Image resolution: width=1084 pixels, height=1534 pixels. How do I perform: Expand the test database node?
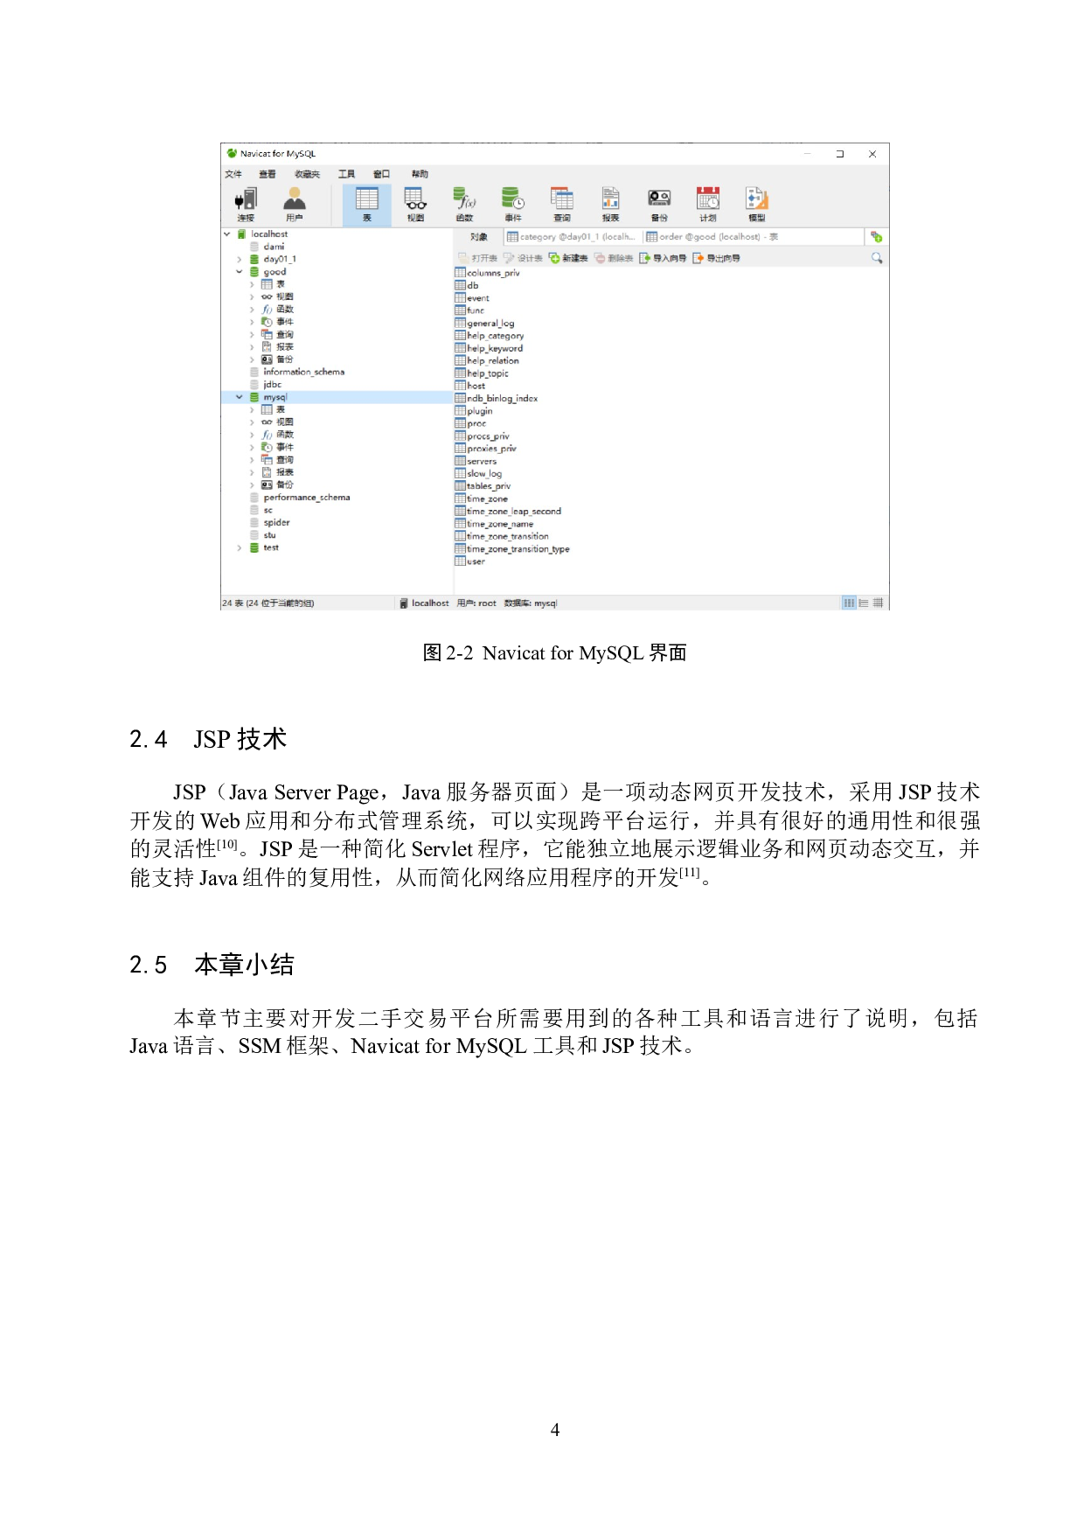tap(240, 548)
